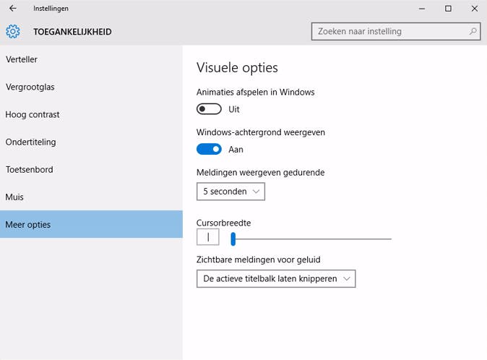Switch to the Toetsenbord page

click(x=29, y=169)
